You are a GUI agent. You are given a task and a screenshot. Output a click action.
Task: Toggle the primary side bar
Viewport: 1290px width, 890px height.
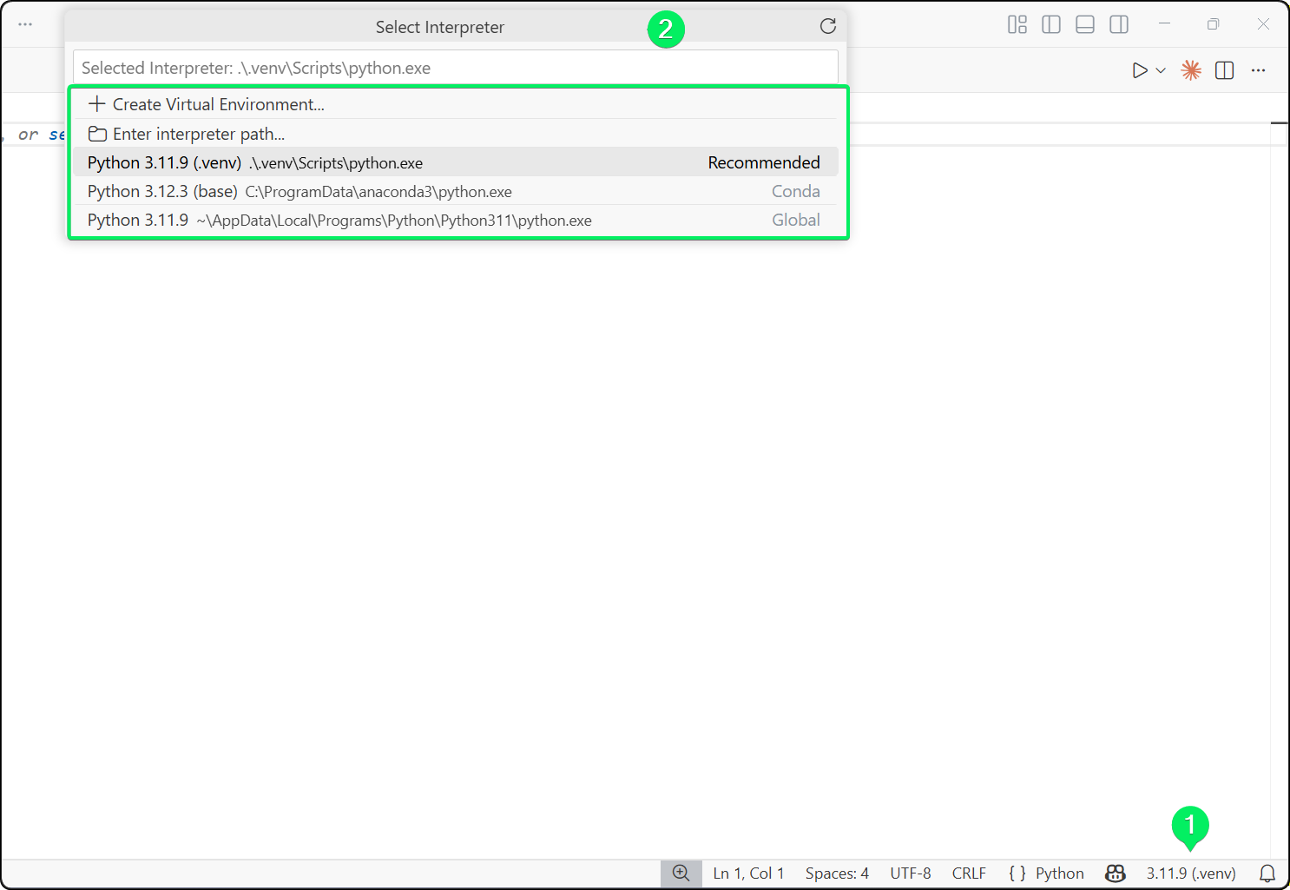click(x=1050, y=24)
